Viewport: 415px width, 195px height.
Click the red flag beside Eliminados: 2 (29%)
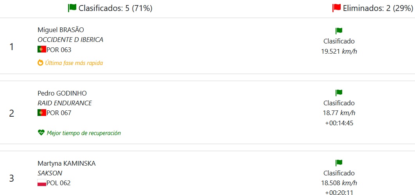(336, 8)
